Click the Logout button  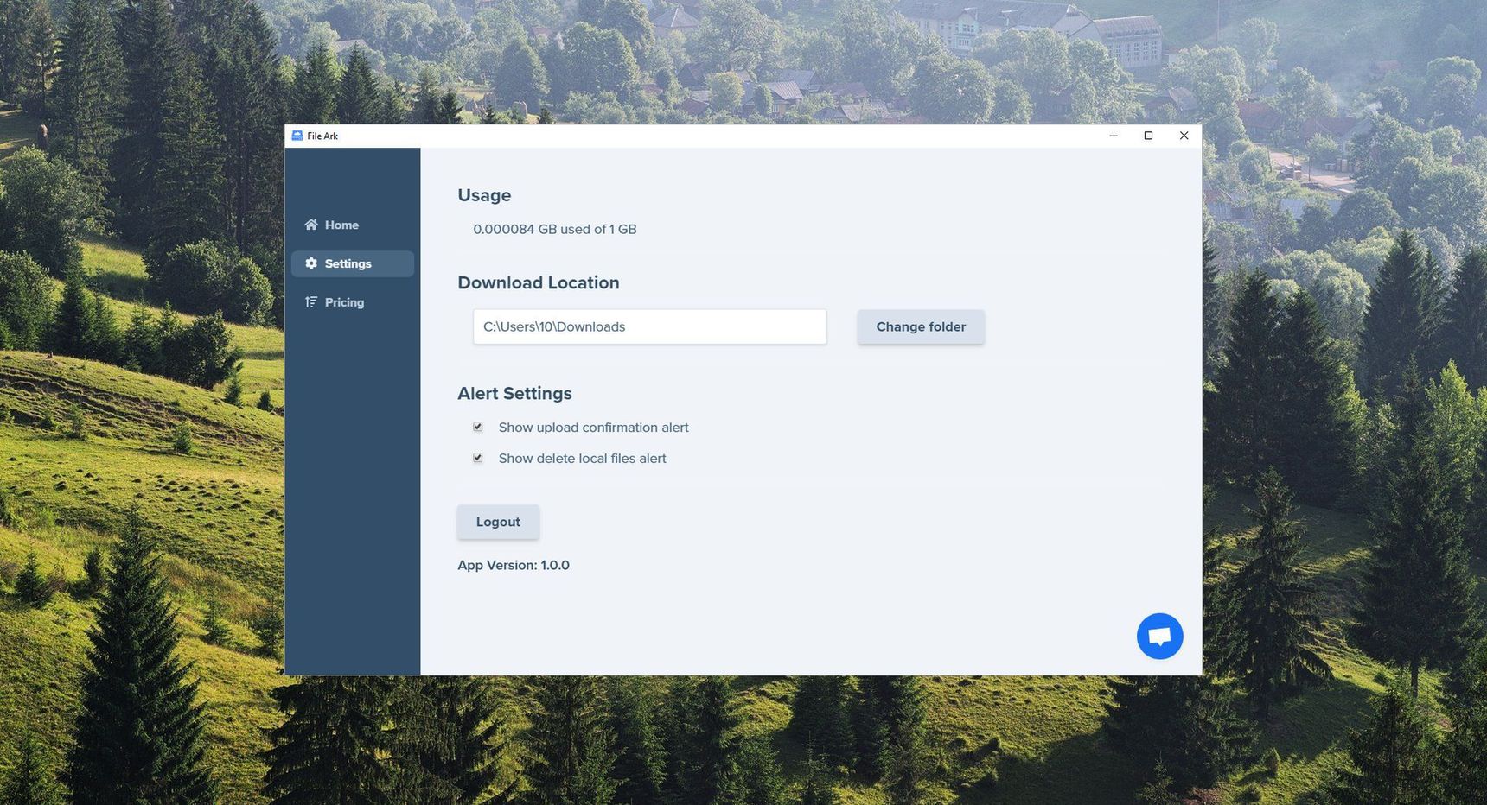point(498,522)
